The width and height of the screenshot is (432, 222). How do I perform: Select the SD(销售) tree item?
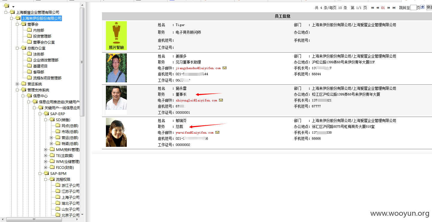(x=63, y=120)
